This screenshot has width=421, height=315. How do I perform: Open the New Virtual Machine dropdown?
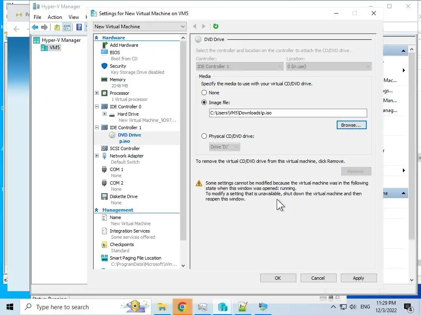tap(140, 27)
